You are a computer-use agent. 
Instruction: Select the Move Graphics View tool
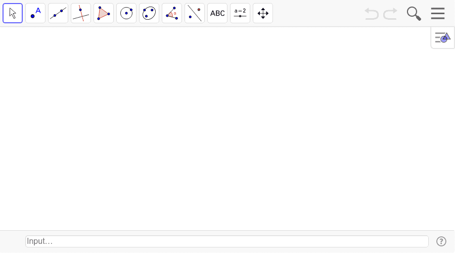(263, 13)
